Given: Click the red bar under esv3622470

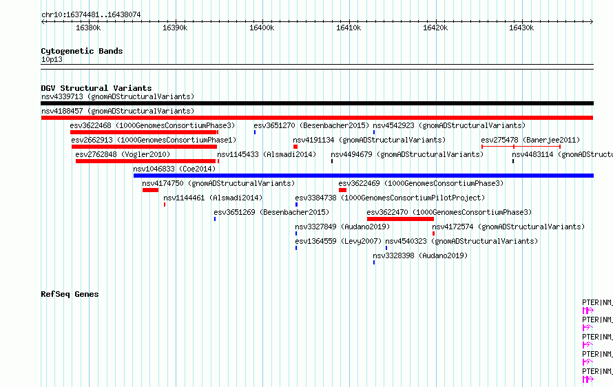Looking at the screenshot, I should [400, 219].
